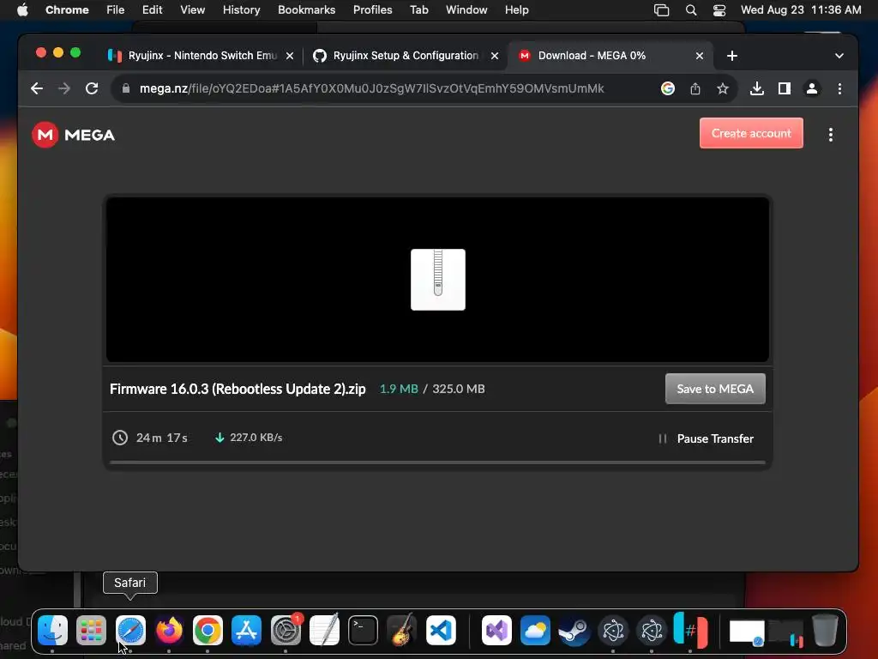
Task: Open GarageBand from the dock
Action: [x=401, y=631]
